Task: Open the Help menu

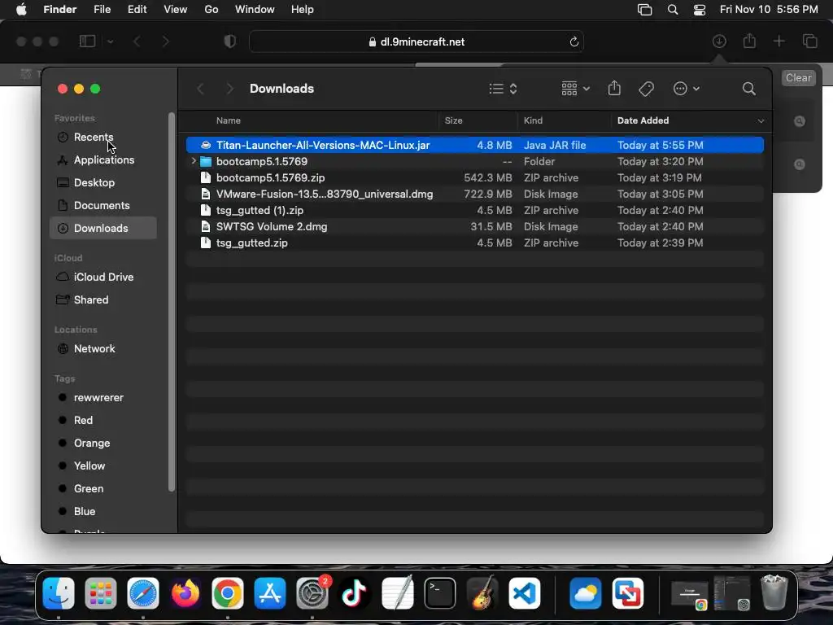Action: (303, 10)
